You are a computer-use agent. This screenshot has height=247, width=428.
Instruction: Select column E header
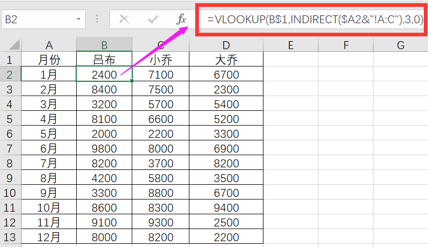tap(290, 45)
